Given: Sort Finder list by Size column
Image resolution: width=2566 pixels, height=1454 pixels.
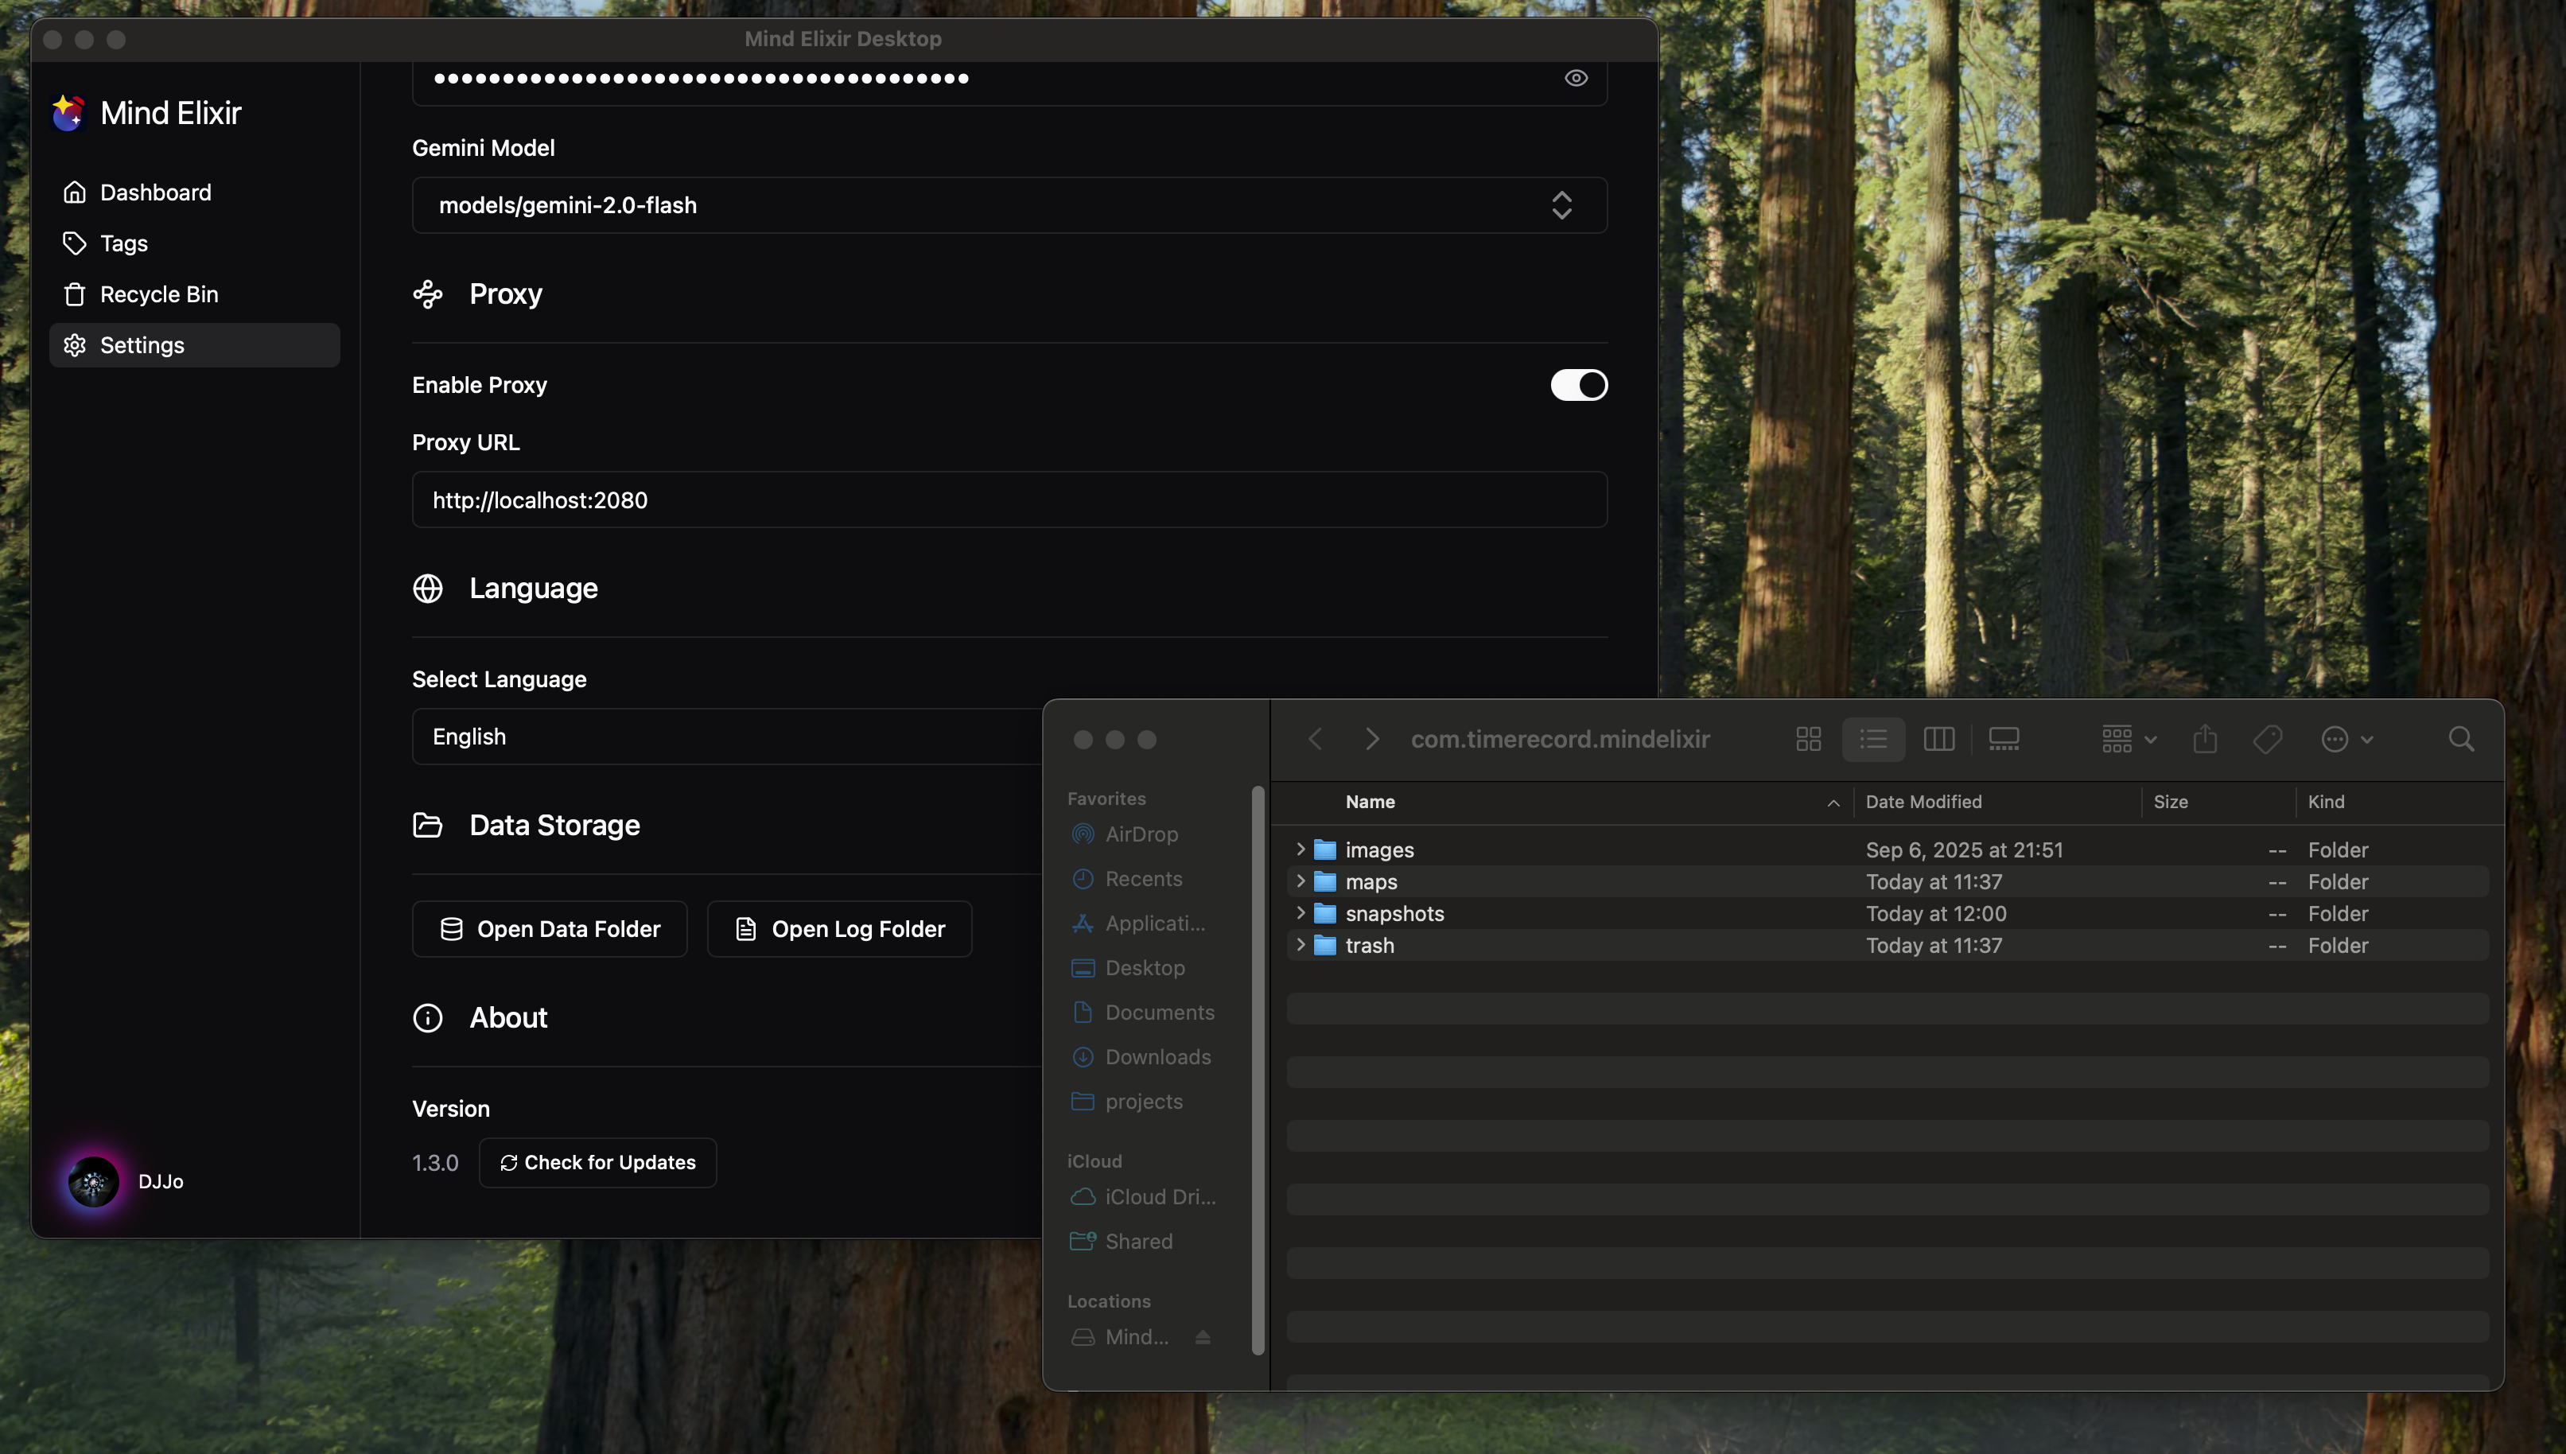Looking at the screenshot, I should (x=2218, y=802).
